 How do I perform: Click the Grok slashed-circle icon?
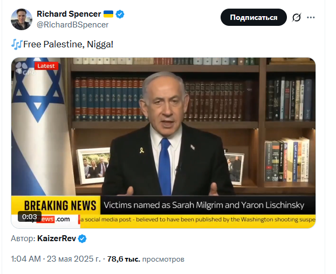(297, 18)
